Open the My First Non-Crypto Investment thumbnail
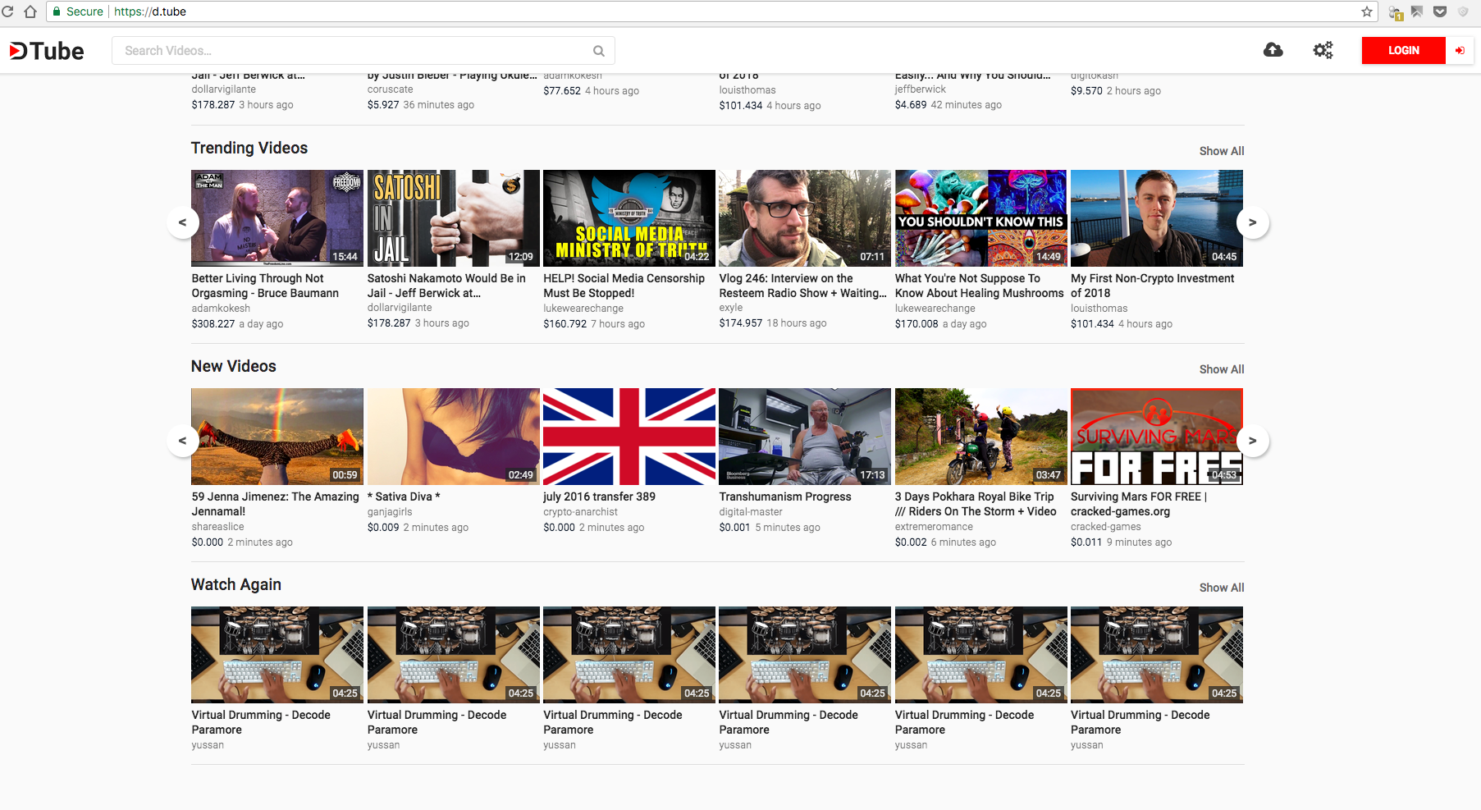This screenshot has height=810, width=1481. coord(1157,218)
